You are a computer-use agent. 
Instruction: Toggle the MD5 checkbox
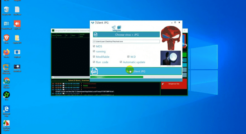(94, 46)
